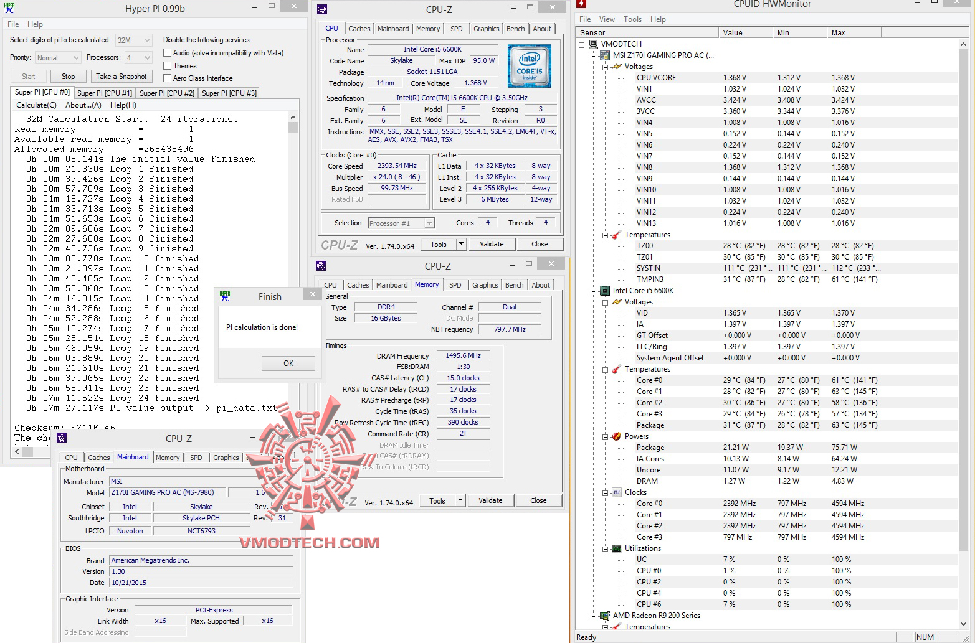Collapse the AMD Radeon R9 200 Series node
This screenshot has width=975, height=643.
click(594, 616)
